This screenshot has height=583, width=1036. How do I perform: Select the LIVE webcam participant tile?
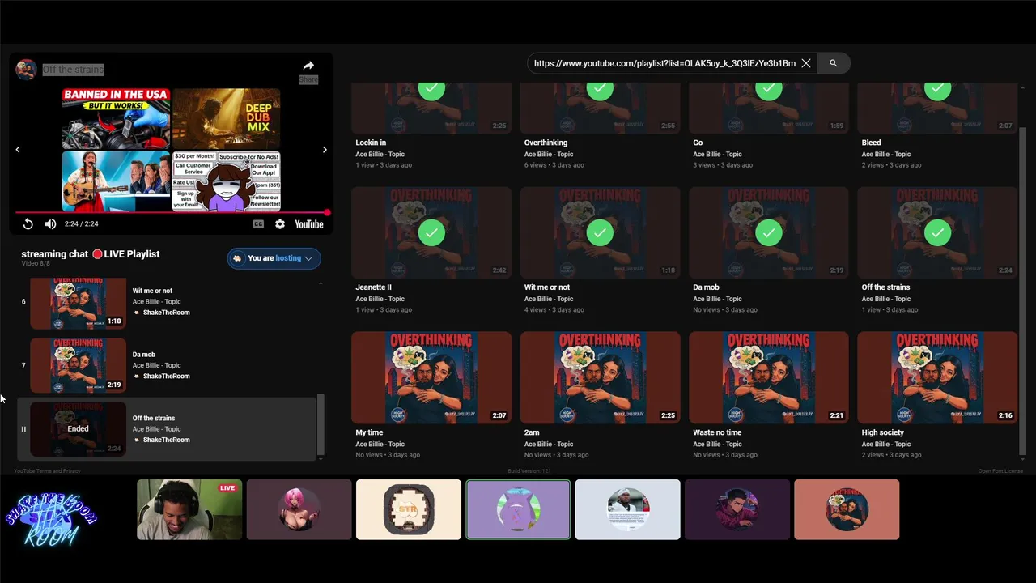point(189,509)
